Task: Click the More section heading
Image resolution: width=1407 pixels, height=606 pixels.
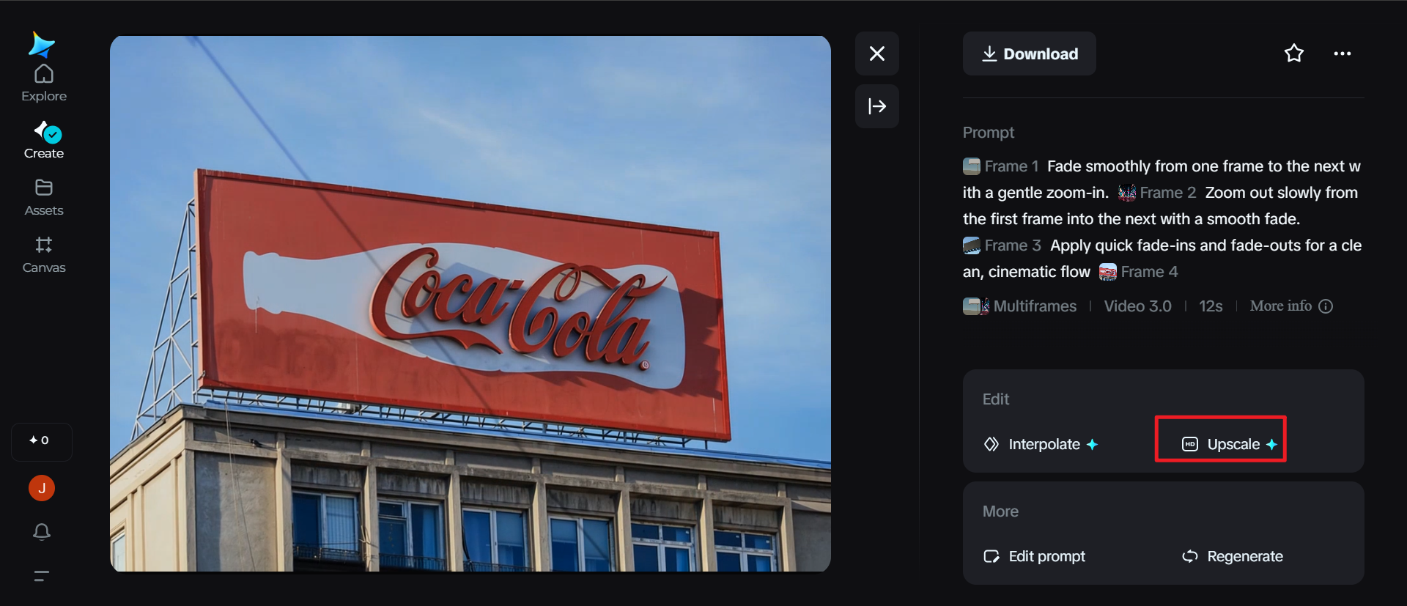Action: pos(1000,511)
